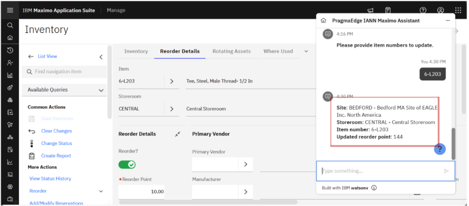This screenshot has width=469, height=206.
Task: Click the Manufacturer input field
Action: tap(215, 192)
